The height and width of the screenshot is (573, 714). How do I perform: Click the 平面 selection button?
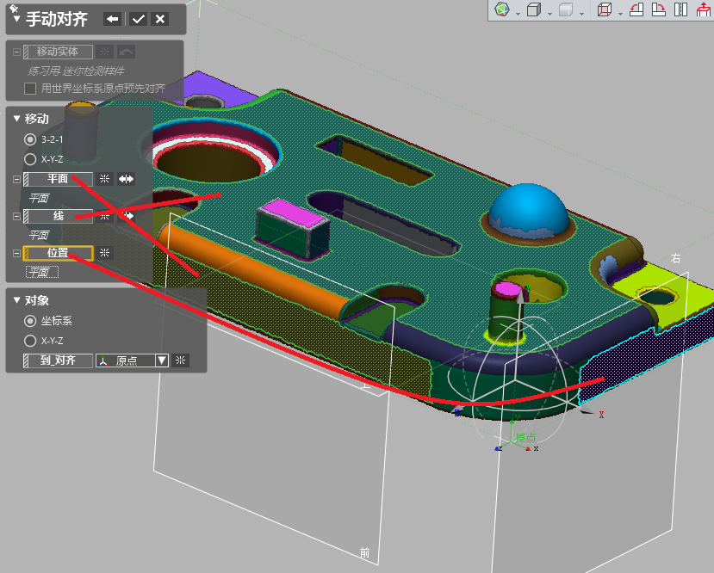pos(58,179)
